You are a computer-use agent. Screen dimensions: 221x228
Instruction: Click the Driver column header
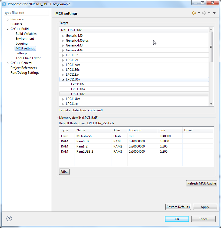[x=198, y=130]
